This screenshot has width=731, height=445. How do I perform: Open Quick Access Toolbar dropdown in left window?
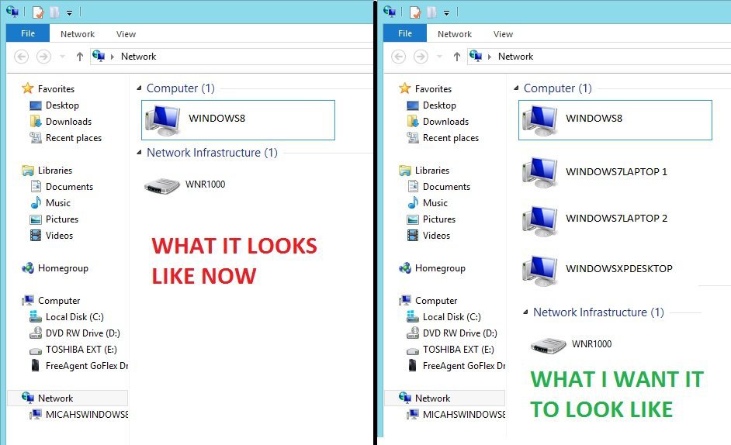pyautogui.click(x=70, y=13)
